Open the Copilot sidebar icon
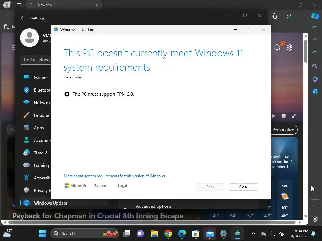322x241 pixels. click(315, 16)
